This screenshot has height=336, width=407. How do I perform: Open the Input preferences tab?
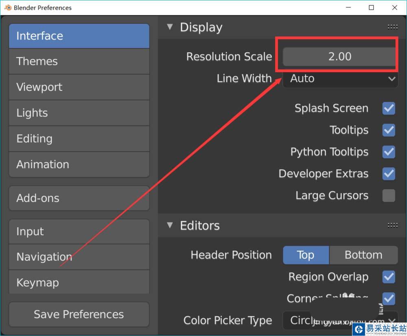click(79, 232)
